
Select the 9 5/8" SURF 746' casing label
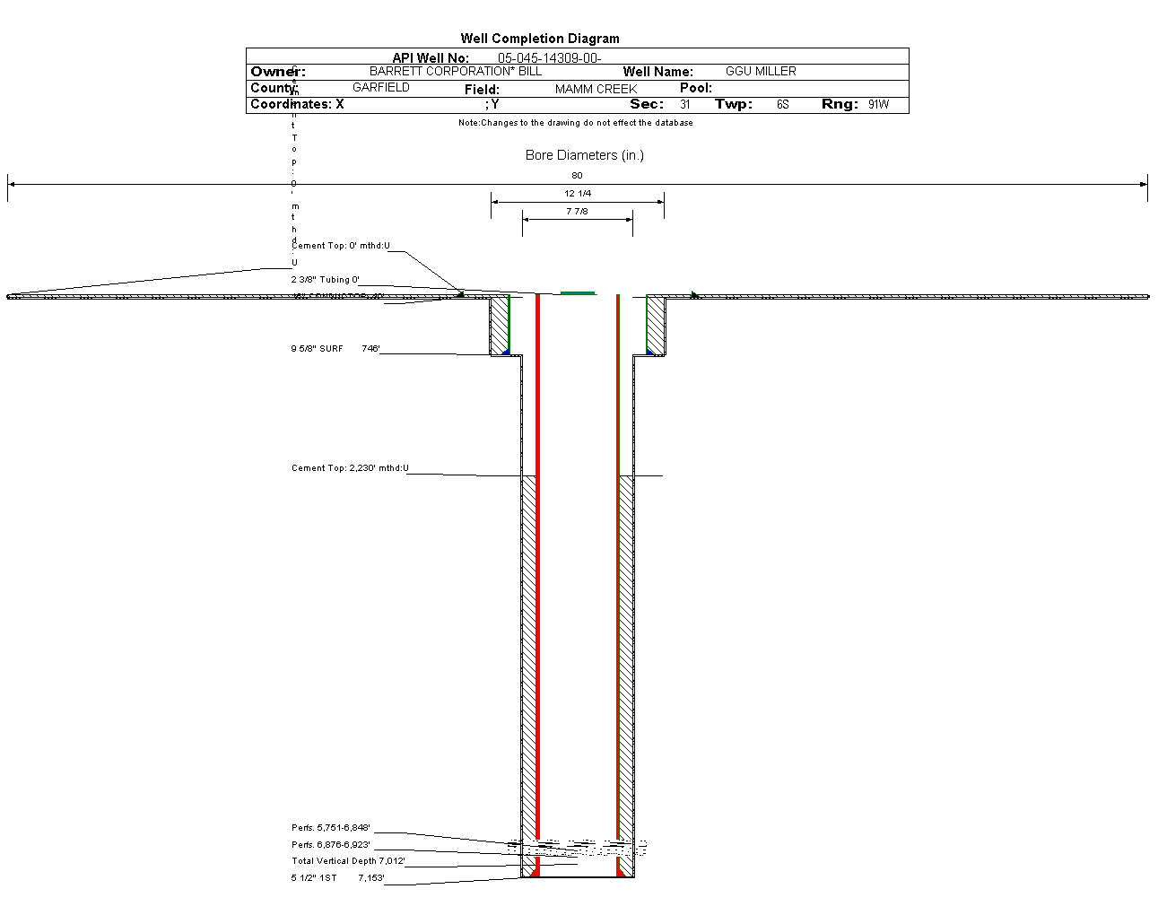pyautogui.click(x=335, y=349)
